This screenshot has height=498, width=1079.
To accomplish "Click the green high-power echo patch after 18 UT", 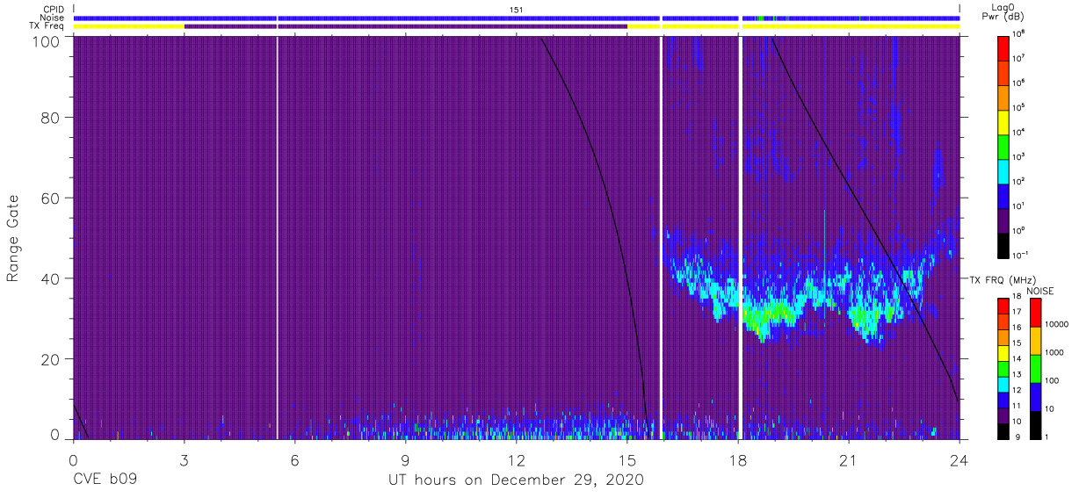I will pyautogui.click(x=766, y=314).
